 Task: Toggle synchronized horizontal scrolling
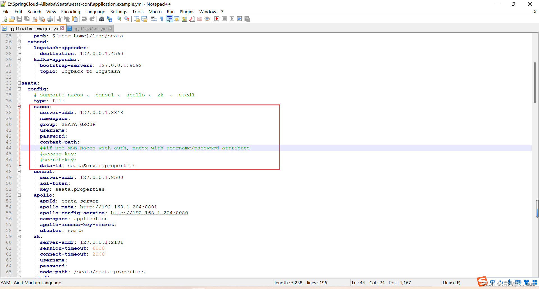(144, 19)
